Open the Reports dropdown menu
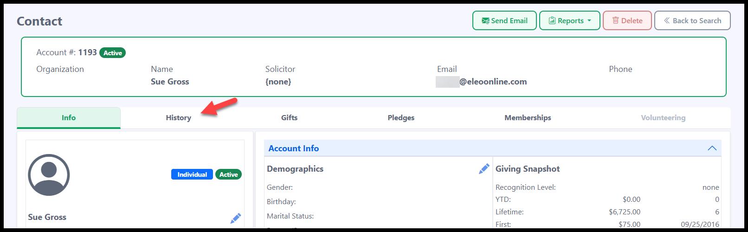 (569, 21)
